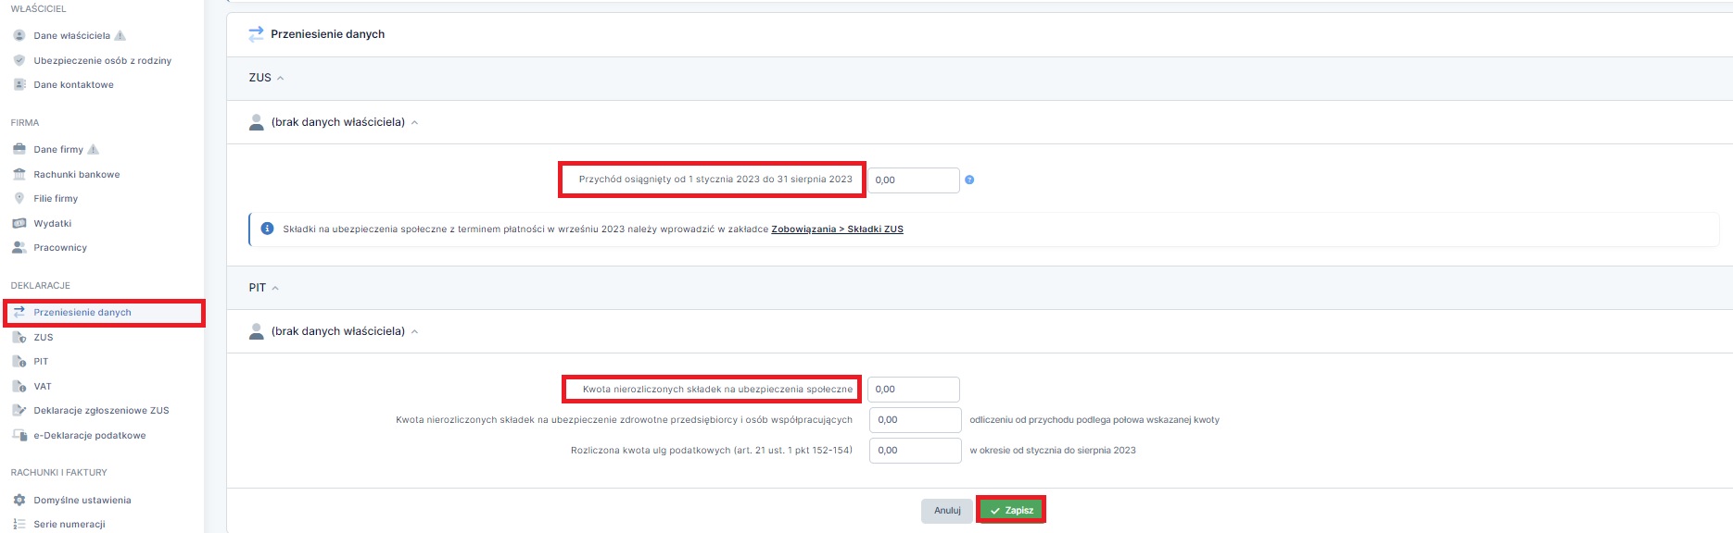Click the label Przychód osiągnięty od 1 stycznia 2023

715,180
